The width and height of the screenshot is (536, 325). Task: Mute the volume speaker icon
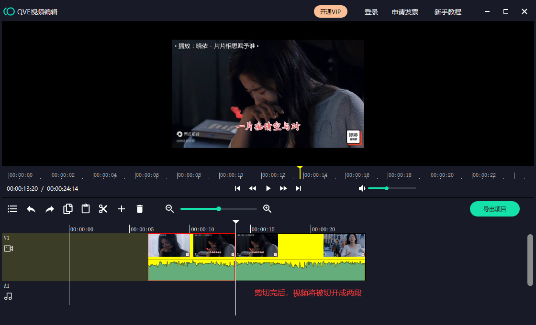(x=362, y=188)
